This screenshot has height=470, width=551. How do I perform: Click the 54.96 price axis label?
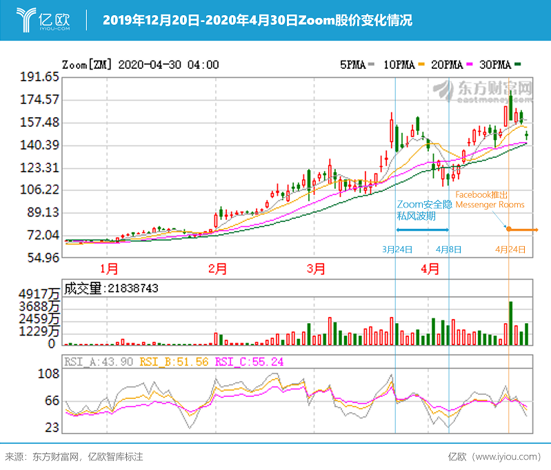tap(43, 258)
